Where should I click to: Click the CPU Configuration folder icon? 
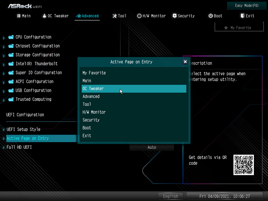click(x=11, y=37)
